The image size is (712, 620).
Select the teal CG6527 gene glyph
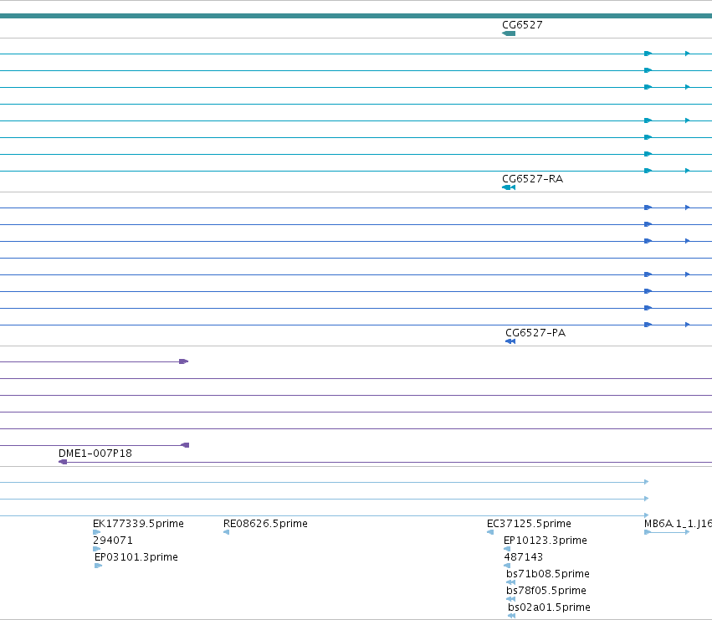(x=509, y=33)
